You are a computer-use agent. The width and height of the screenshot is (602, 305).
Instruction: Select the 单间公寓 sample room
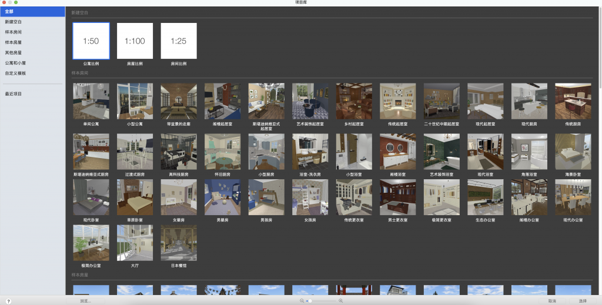click(x=91, y=101)
